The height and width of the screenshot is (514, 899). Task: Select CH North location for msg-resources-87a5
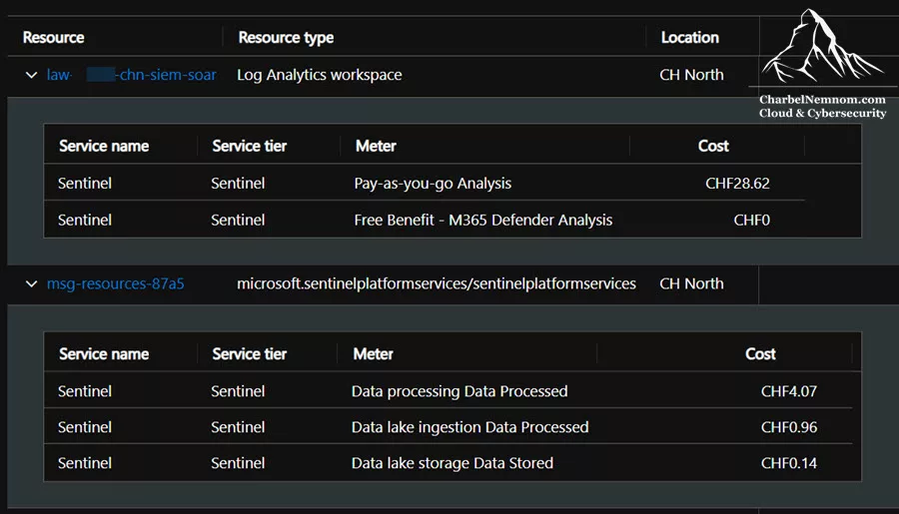(x=691, y=283)
